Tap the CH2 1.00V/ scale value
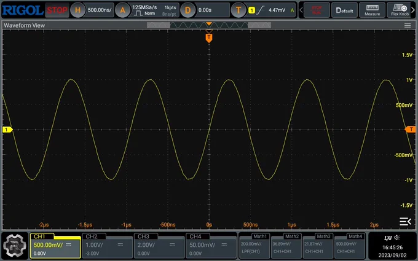418x261 pixels. pos(94,245)
